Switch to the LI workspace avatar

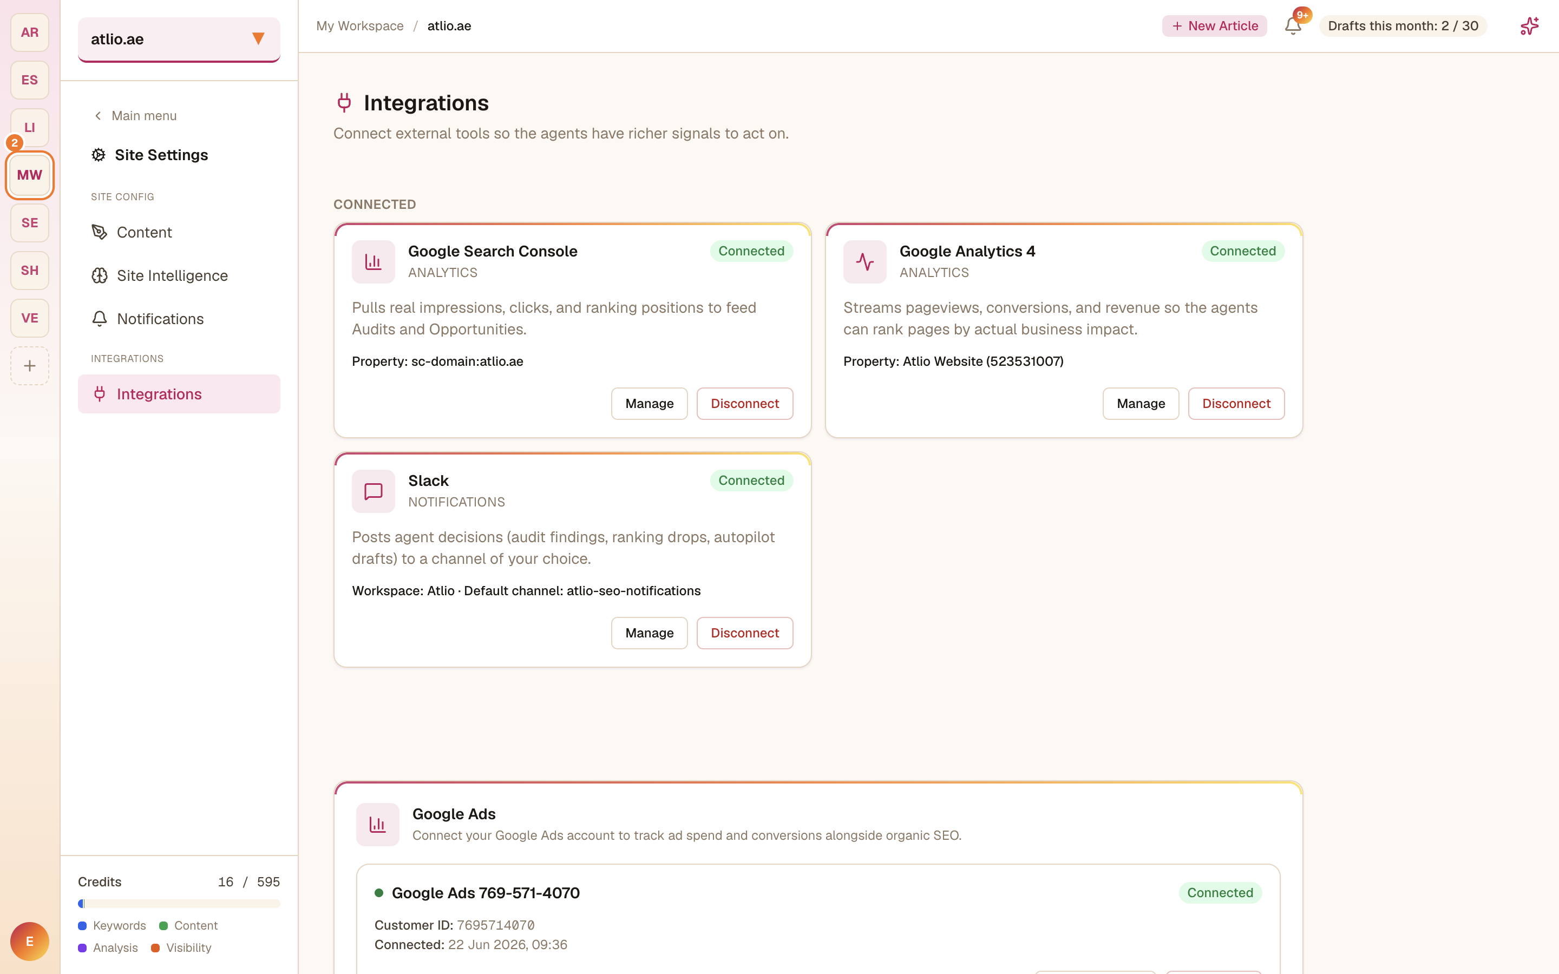[30, 128]
